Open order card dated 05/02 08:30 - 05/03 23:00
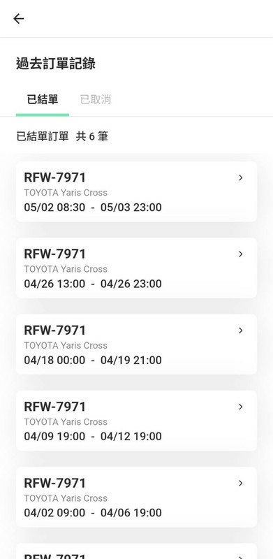Image resolution: width=273 pixels, height=559 pixels. click(x=137, y=191)
